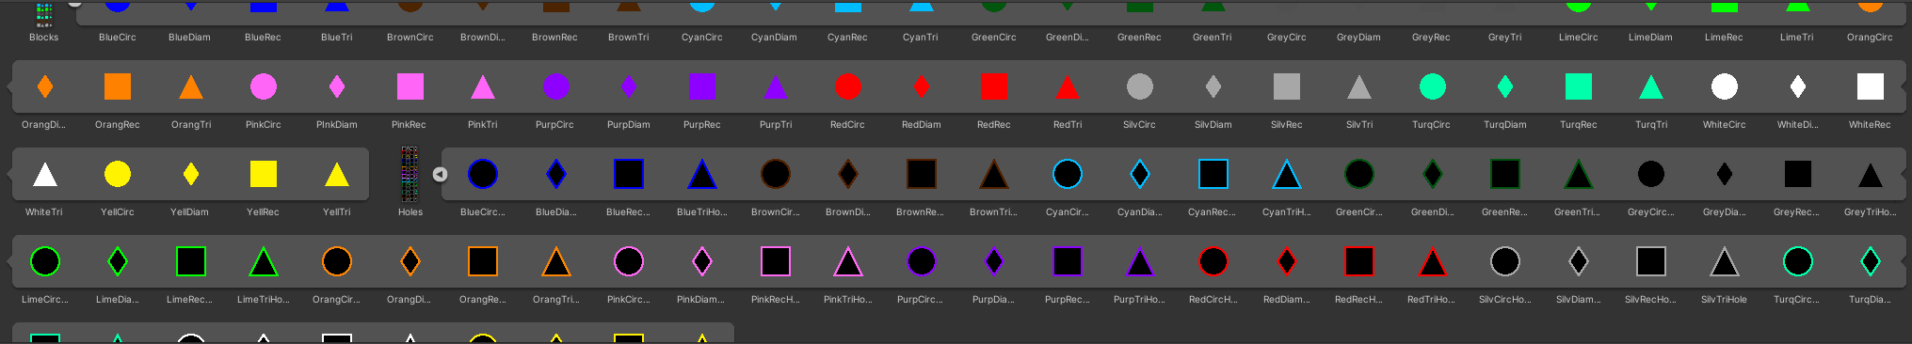The width and height of the screenshot is (1912, 344).
Task: Select the PinkRecH pink-outlined square
Action: [775, 261]
